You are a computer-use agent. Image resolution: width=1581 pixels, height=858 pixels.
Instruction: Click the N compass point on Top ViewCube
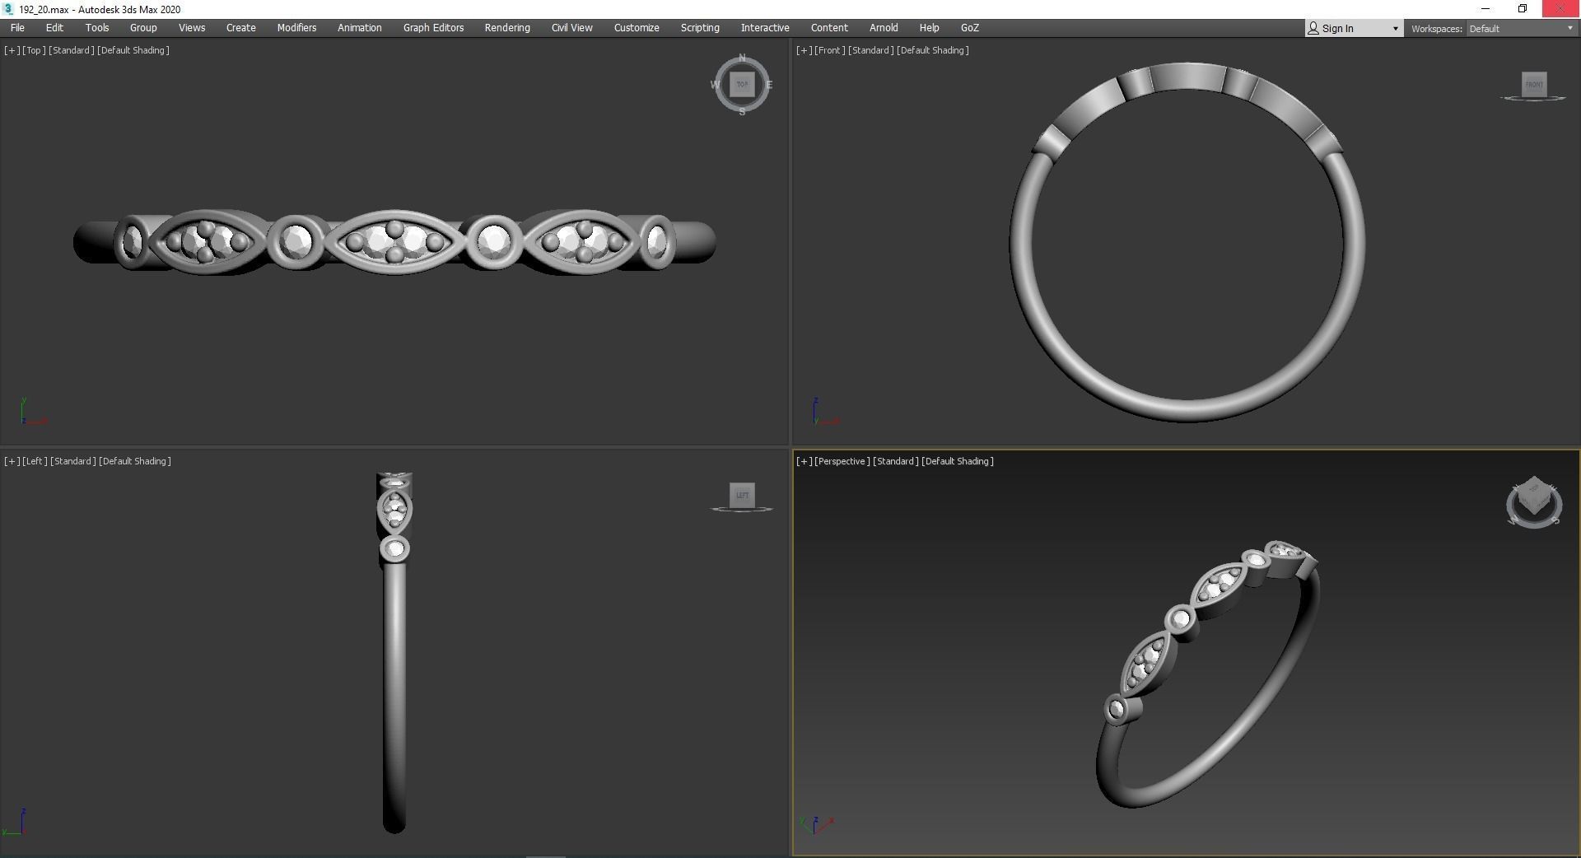point(742,58)
